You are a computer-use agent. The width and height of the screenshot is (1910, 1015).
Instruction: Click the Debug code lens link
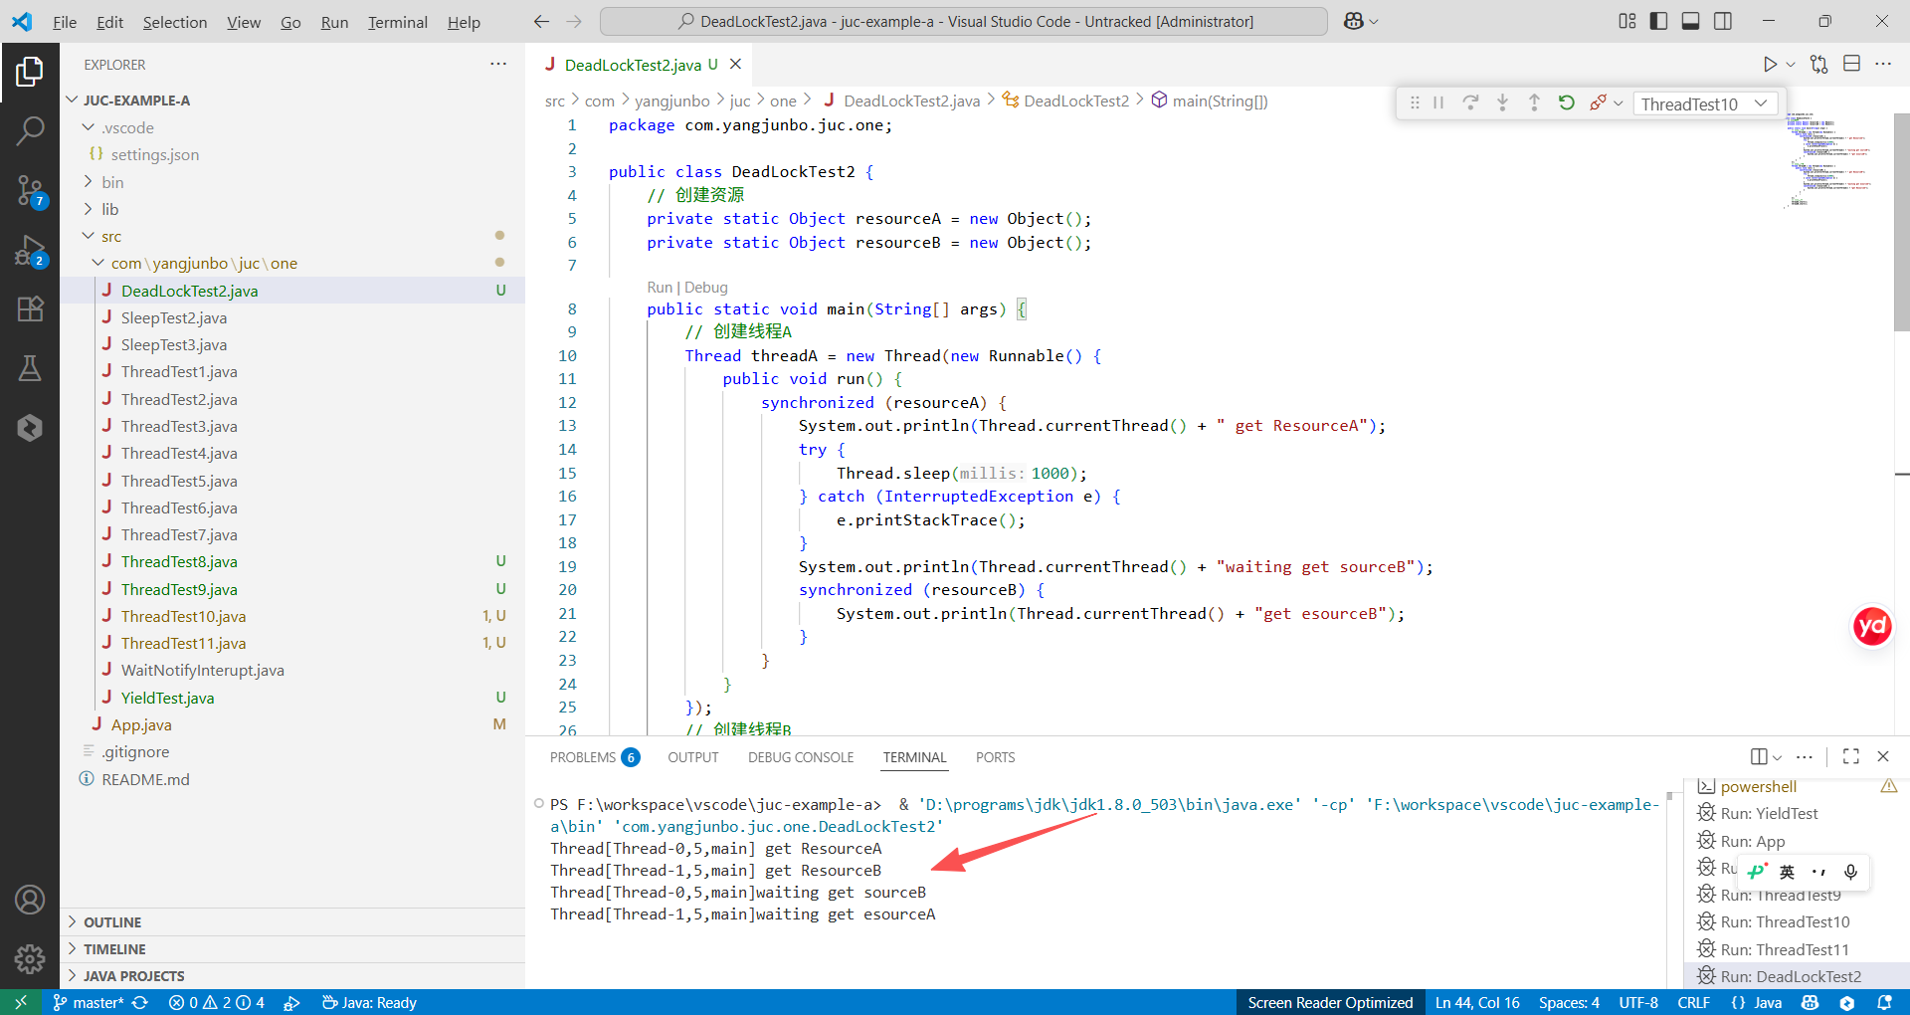click(x=705, y=288)
